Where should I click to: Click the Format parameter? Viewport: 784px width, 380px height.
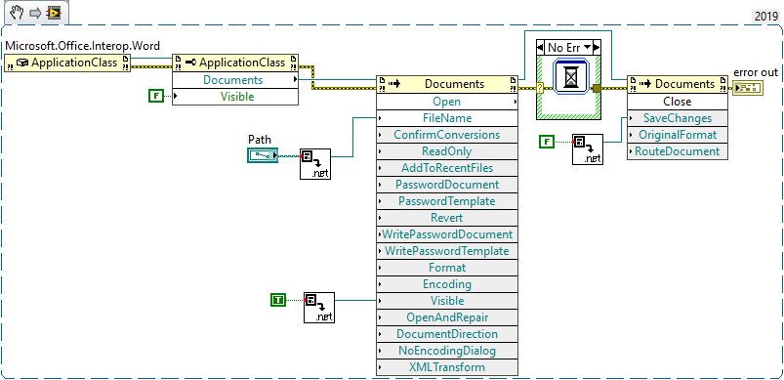[447, 268]
